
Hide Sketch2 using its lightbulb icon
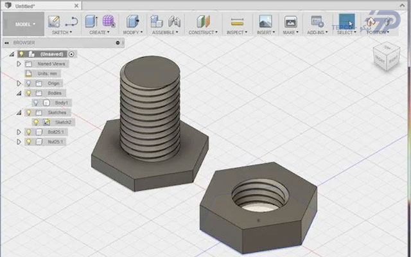coord(36,122)
